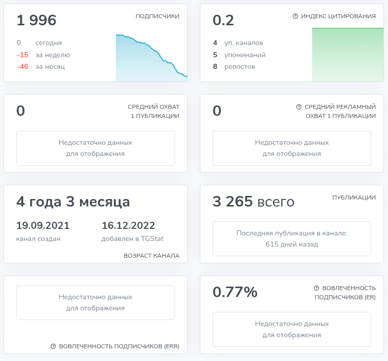Click ВОВЛЕЧЕННОСТЬ ПОДПИСЧИКОВ (ER) label
This screenshot has height=361, width=388.
[345, 293]
